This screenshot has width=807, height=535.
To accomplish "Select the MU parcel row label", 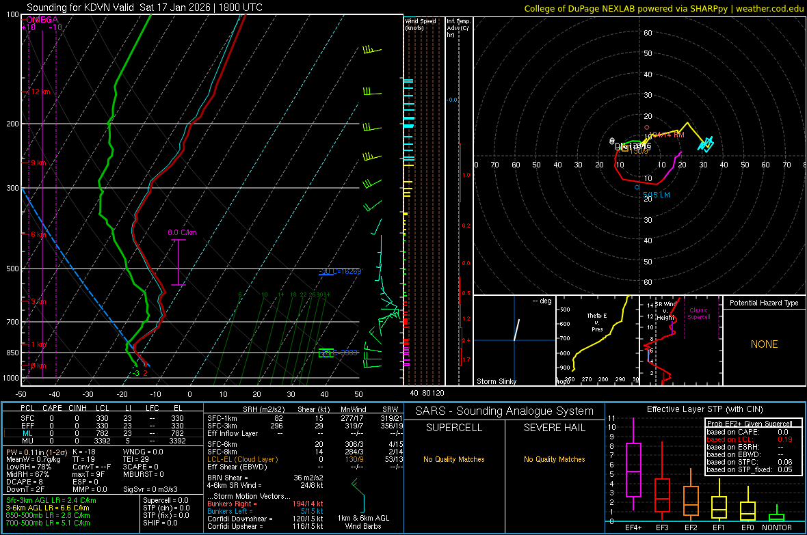I will click(x=27, y=440).
